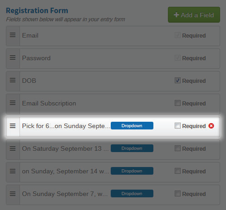Viewport: 226px width, 210px height.
Task: Mark Sunday September 7 field as Required
Action: [177, 194]
